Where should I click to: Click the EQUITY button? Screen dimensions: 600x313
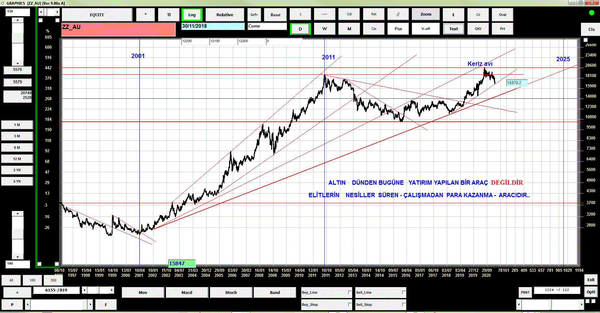tap(97, 15)
